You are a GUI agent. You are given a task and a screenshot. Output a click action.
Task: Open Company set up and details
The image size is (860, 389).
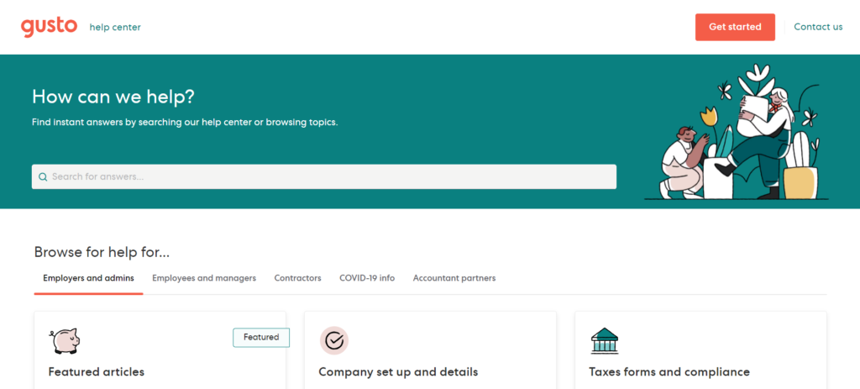398,371
